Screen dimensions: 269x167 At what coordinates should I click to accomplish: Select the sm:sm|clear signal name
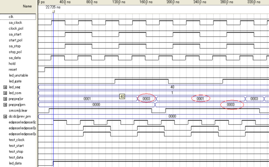(18, 111)
